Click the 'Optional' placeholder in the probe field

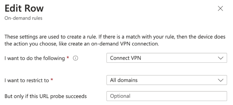[120, 96]
